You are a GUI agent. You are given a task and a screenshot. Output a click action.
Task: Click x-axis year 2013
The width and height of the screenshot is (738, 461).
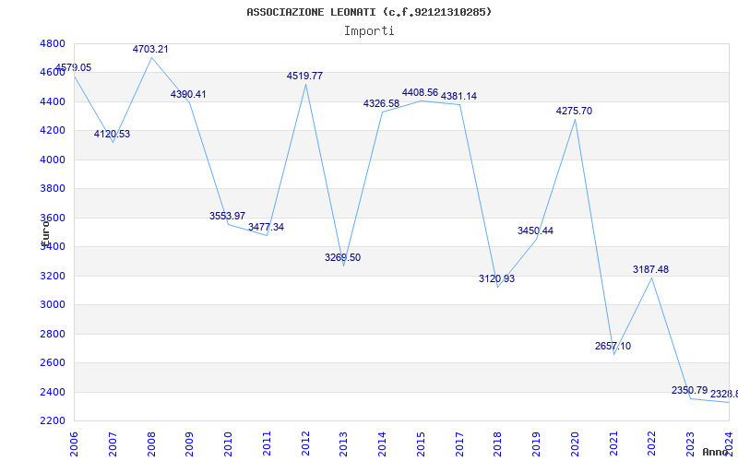(x=344, y=444)
